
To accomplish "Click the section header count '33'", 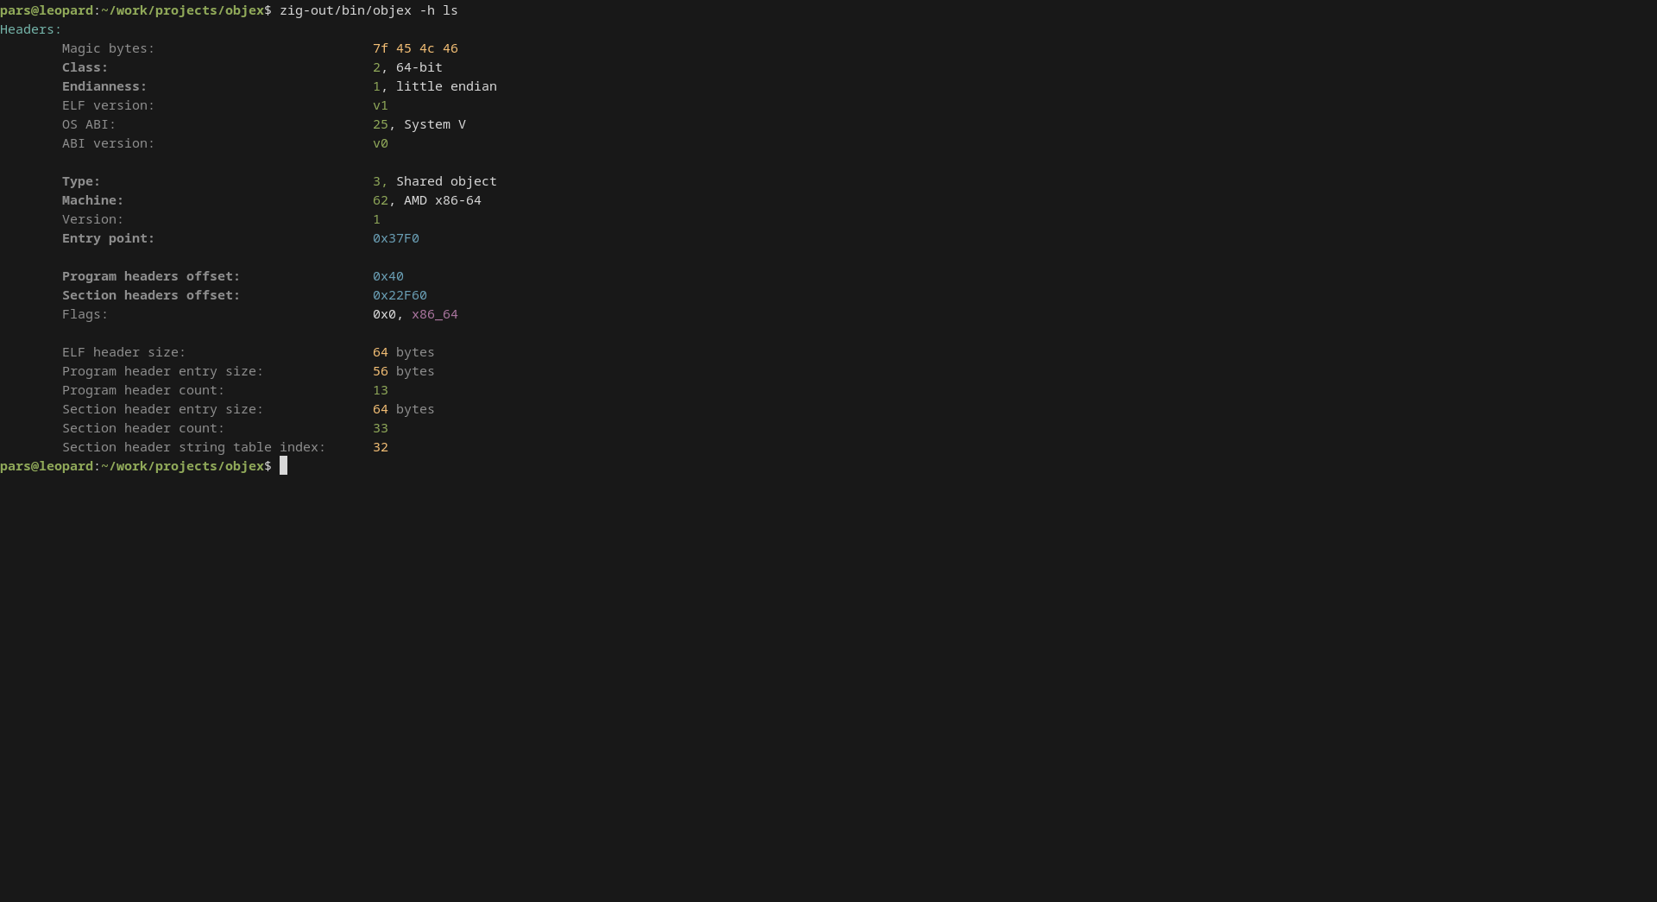I will [381, 428].
